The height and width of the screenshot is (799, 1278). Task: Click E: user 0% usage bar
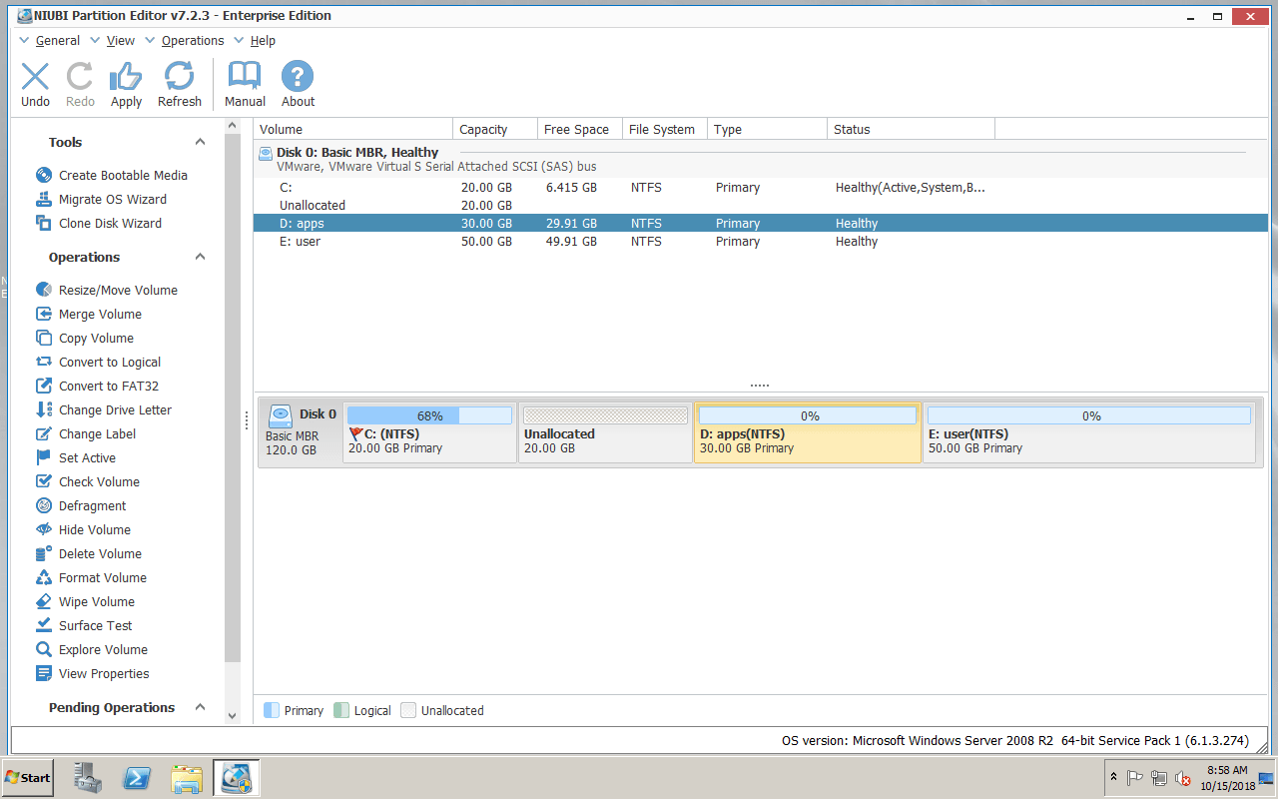1089,415
